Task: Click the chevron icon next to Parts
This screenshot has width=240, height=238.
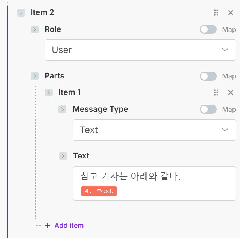Action: point(35,76)
